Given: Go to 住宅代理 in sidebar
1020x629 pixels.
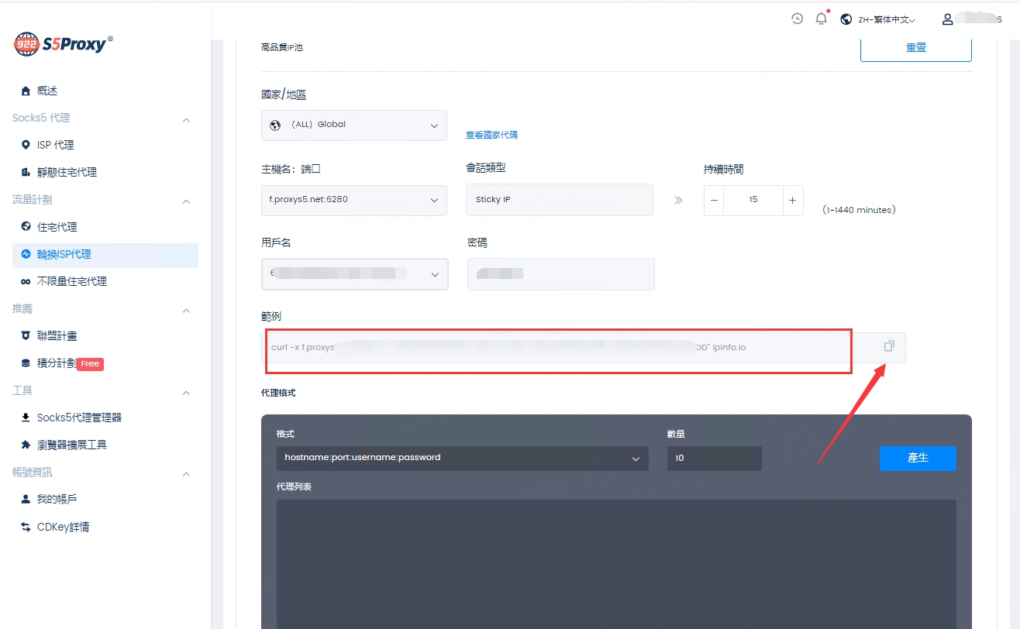Looking at the screenshot, I should 57,227.
